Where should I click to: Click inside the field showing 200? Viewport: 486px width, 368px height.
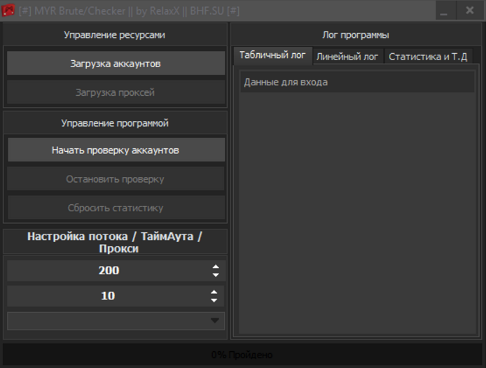pyautogui.click(x=109, y=271)
